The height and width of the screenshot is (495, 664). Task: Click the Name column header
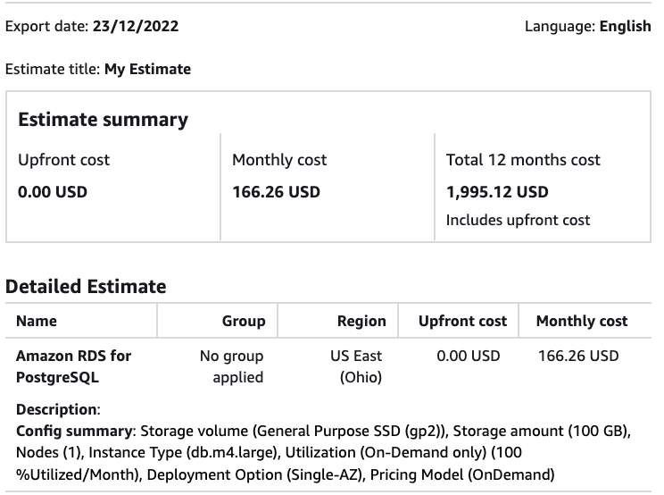click(x=36, y=321)
